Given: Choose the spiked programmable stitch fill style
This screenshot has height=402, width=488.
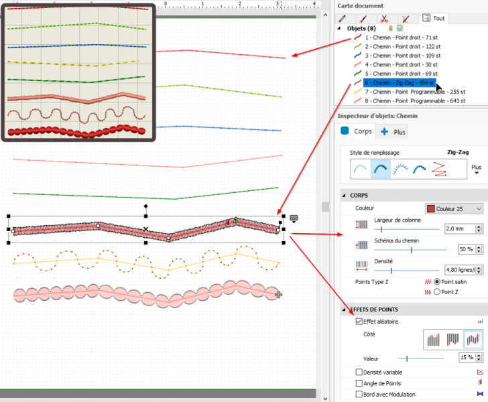Looking at the screenshot, I should pyautogui.click(x=400, y=169).
